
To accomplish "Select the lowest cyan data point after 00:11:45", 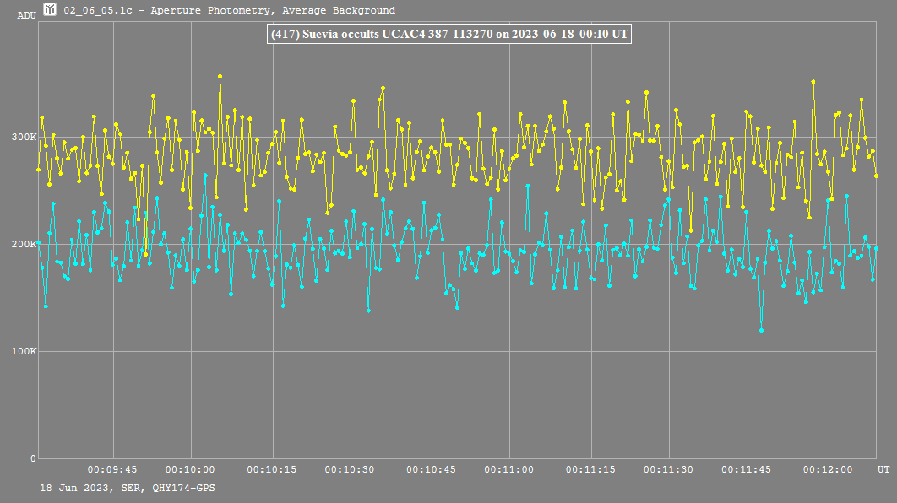I will coord(761,330).
